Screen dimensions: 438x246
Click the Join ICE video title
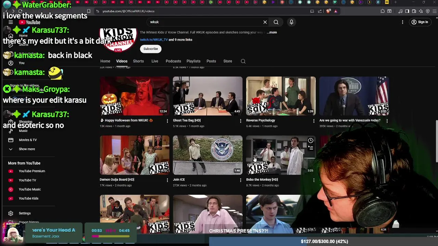click(x=179, y=179)
